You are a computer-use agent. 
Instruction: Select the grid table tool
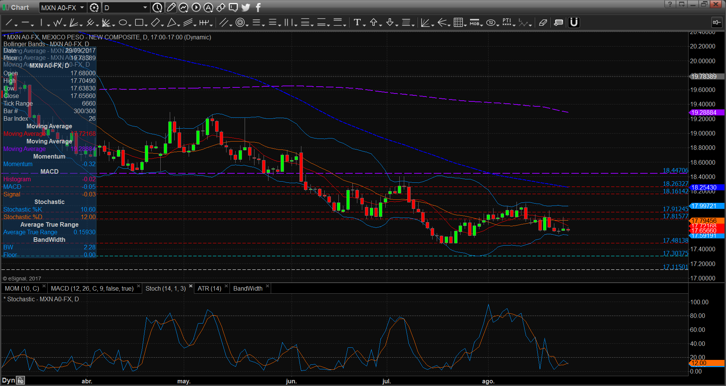tap(458, 23)
